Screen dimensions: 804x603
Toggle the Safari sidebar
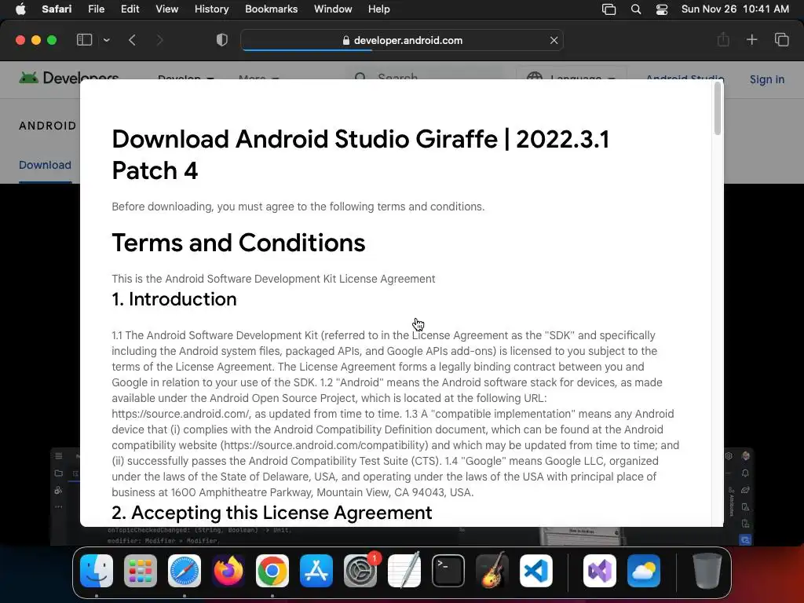(x=84, y=40)
